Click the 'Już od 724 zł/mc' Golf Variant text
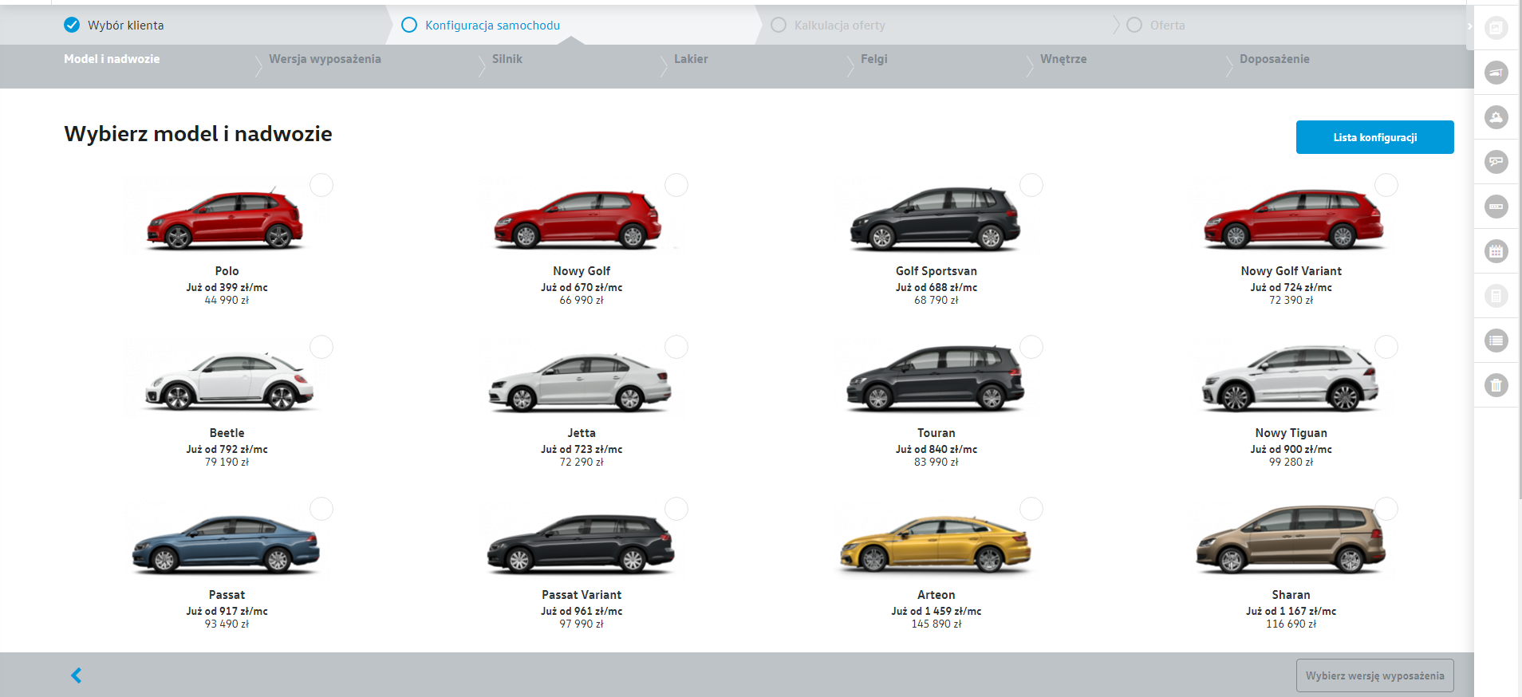The width and height of the screenshot is (1522, 697). (x=1291, y=287)
